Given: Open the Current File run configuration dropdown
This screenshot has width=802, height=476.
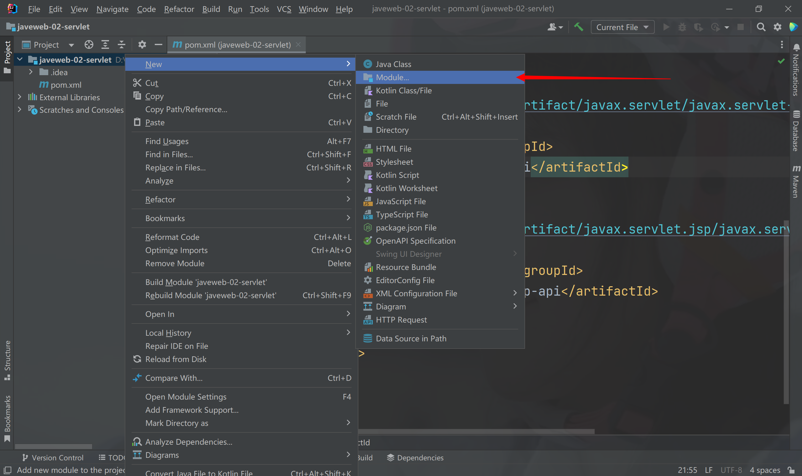Looking at the screenshot, I should pyautogui.click(x=622, y=27).
